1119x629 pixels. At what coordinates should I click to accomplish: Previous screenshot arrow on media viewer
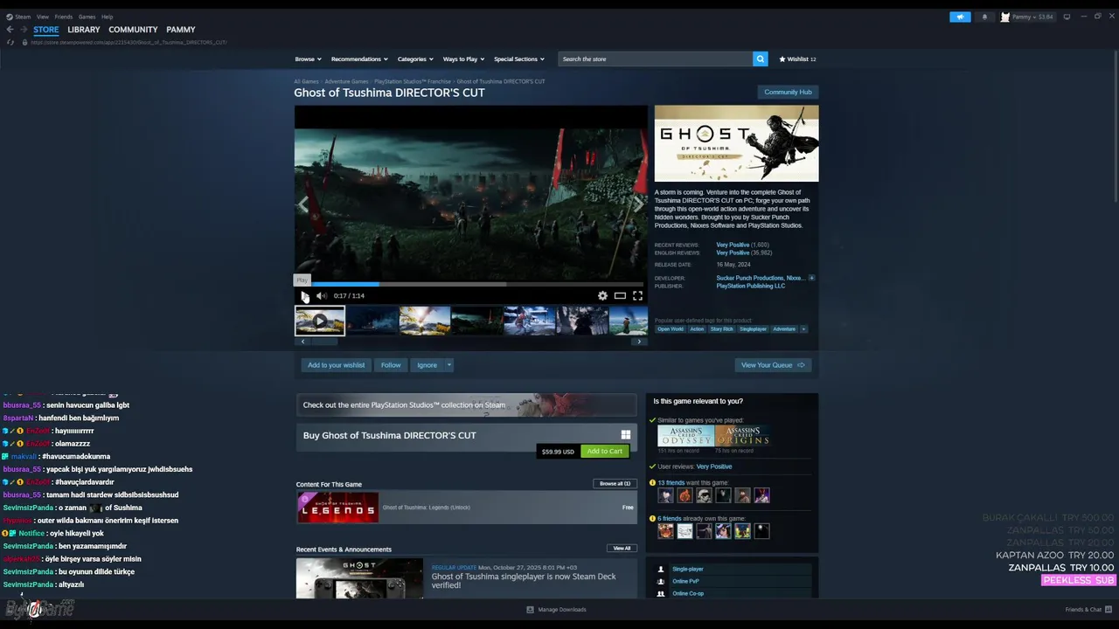(302, 204)
